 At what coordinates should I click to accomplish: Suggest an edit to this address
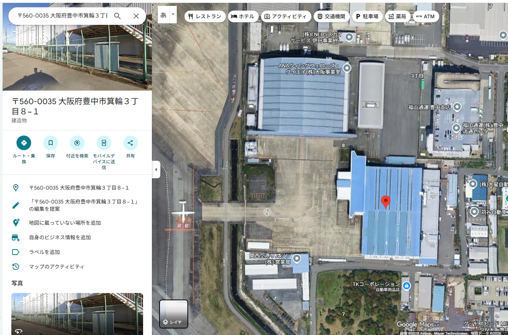tap(77, 205)
